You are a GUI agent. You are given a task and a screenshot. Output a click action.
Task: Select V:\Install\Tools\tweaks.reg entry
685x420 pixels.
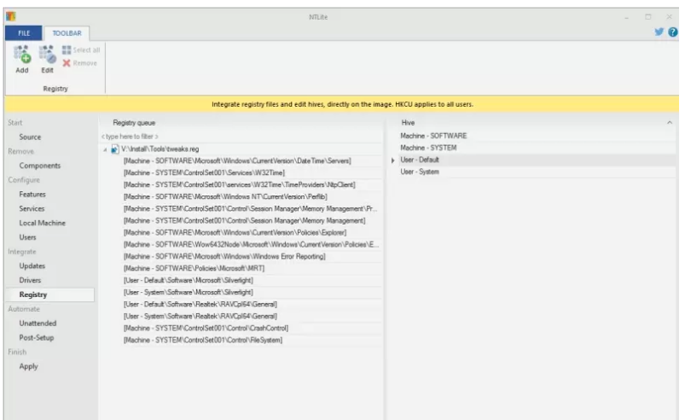click(160, 149)
